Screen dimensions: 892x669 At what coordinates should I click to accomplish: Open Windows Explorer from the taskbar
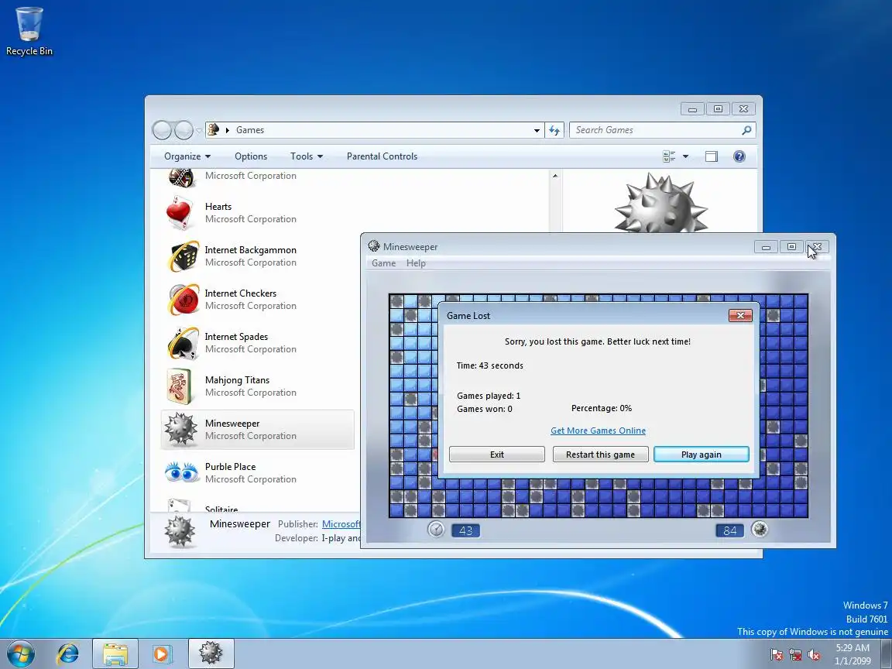tap(115, 654)
